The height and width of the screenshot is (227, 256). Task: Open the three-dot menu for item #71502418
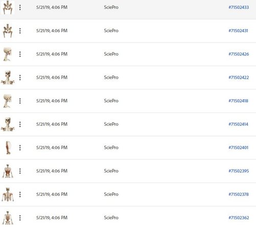click(x=20, y=101)
